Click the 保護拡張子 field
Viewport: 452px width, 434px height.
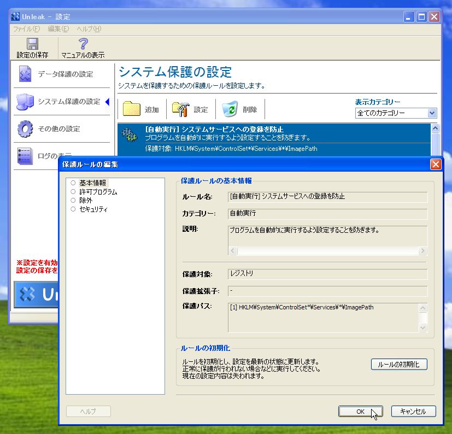tap(327, 291)
